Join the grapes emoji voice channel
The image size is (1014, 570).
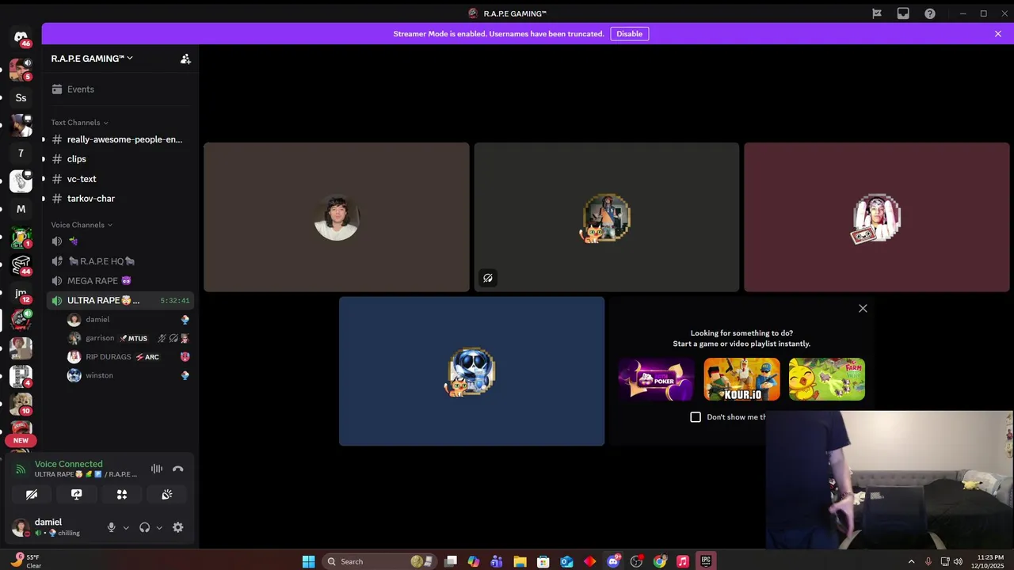[119, 241]
